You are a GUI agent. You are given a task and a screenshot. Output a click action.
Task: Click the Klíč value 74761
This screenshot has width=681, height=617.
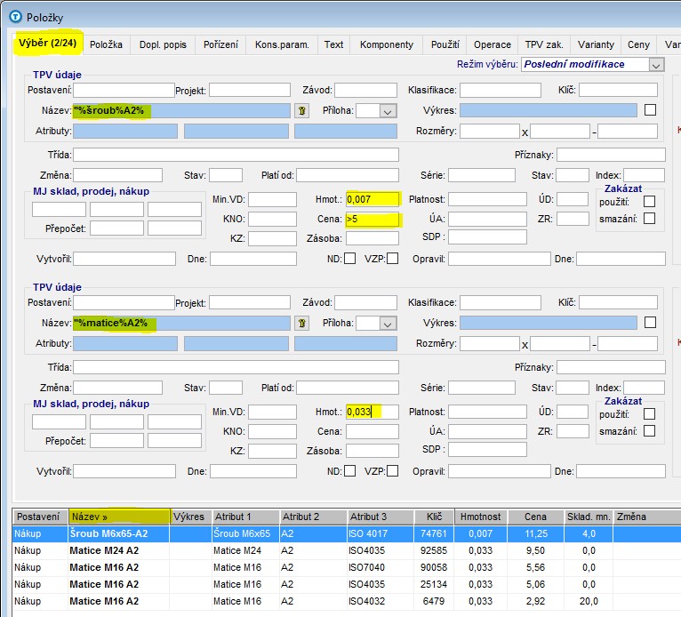point(434,533)
